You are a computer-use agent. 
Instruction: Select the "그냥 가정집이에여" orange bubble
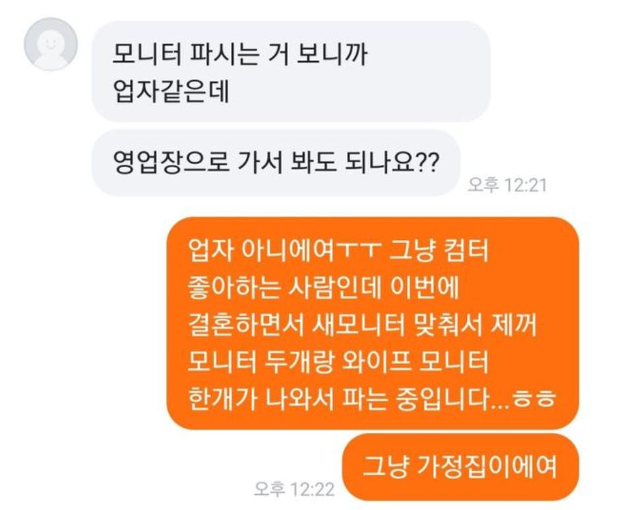click(460, 467)
